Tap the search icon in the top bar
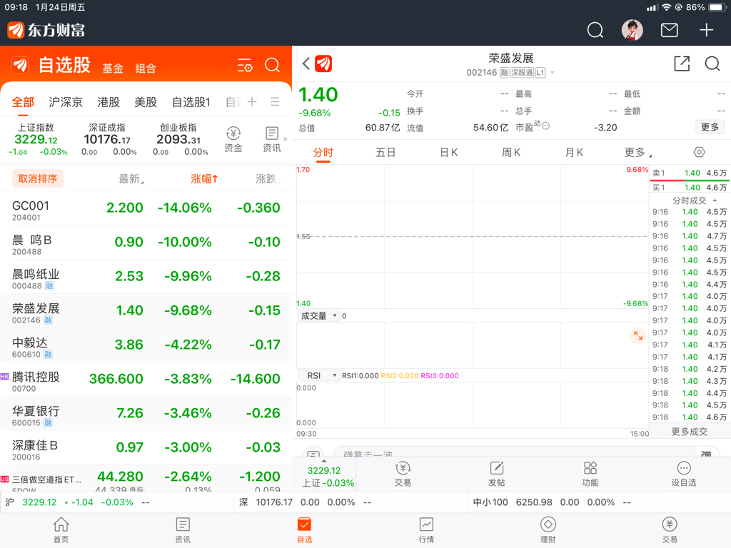The height and width of the screenshot is (548, 731). (595, 30)
